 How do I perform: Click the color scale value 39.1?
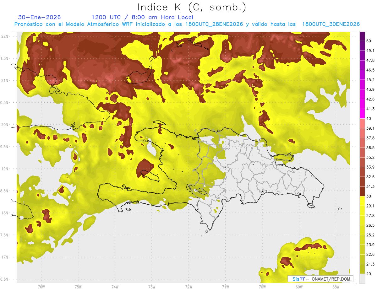point(370,128)
